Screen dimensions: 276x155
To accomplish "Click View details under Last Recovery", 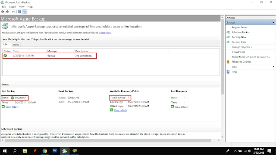I will 181,107.
